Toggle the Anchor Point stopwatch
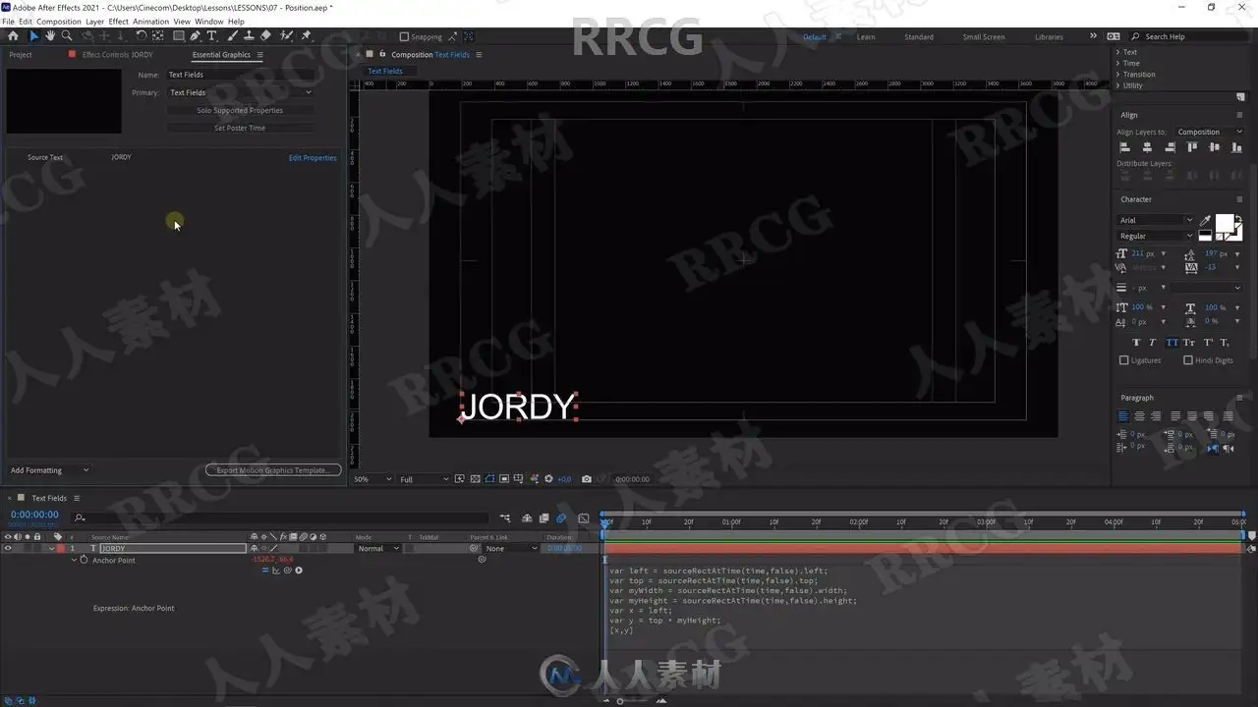This screenshot has width=1258, height=707. coord(84,560)
